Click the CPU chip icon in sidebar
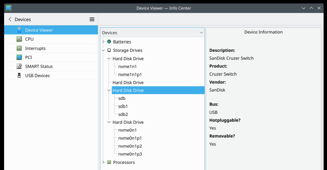The image size is (327, 170). [x=19, y=39]
